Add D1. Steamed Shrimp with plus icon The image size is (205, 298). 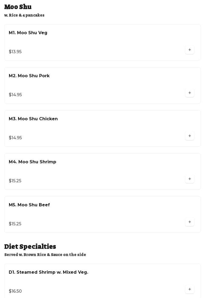190,289
